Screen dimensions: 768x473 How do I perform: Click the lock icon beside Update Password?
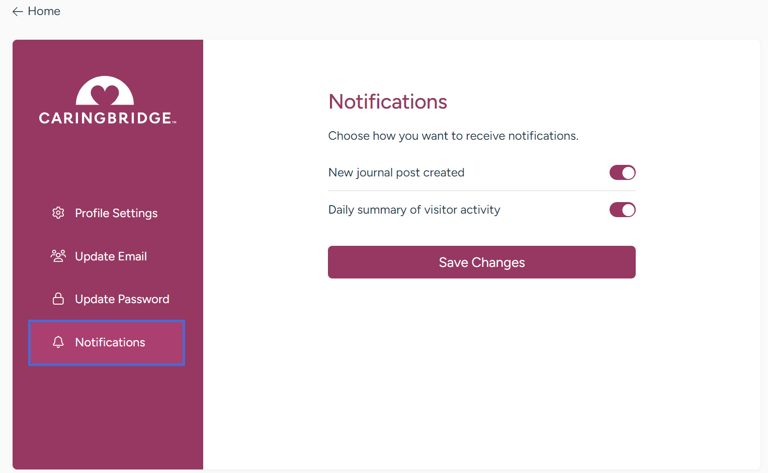pos(58,299)
